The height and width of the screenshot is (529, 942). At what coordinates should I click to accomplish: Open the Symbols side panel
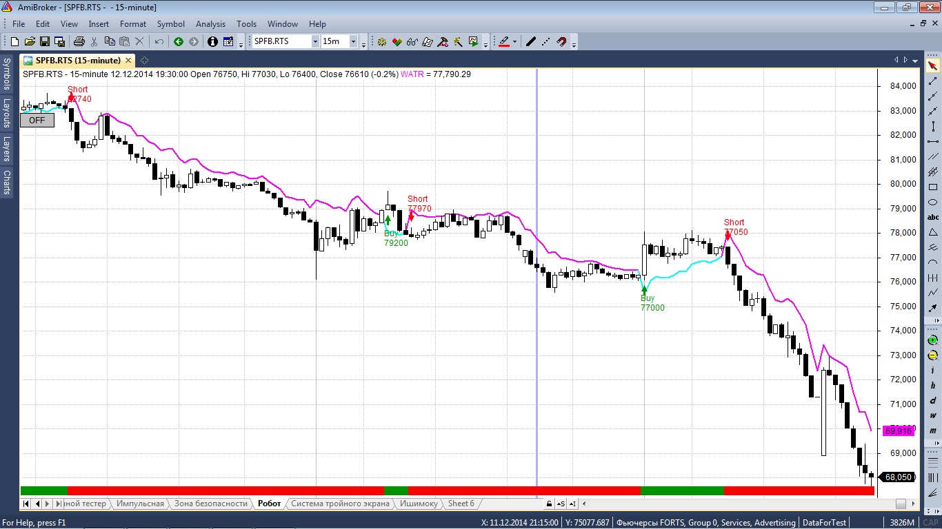7,74
